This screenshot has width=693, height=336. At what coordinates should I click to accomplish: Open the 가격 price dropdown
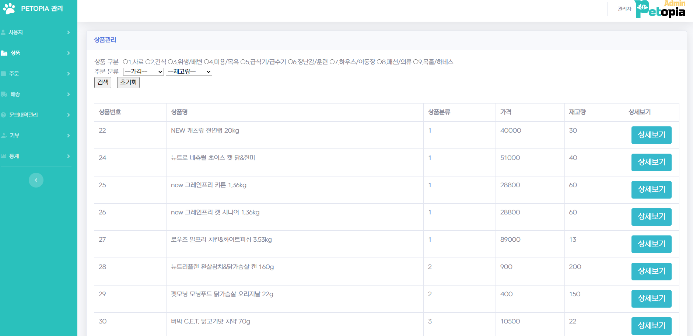point(143,72)
